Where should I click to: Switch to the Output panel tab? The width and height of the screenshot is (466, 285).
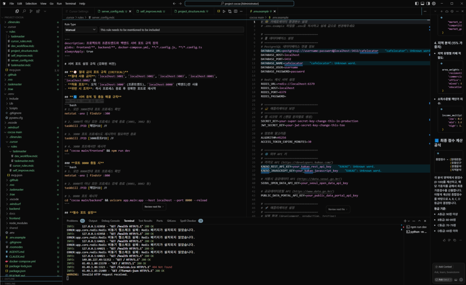93,220
